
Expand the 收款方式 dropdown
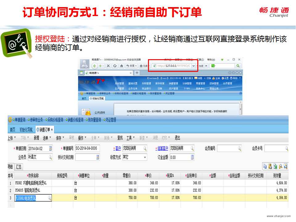click(145, 157)
